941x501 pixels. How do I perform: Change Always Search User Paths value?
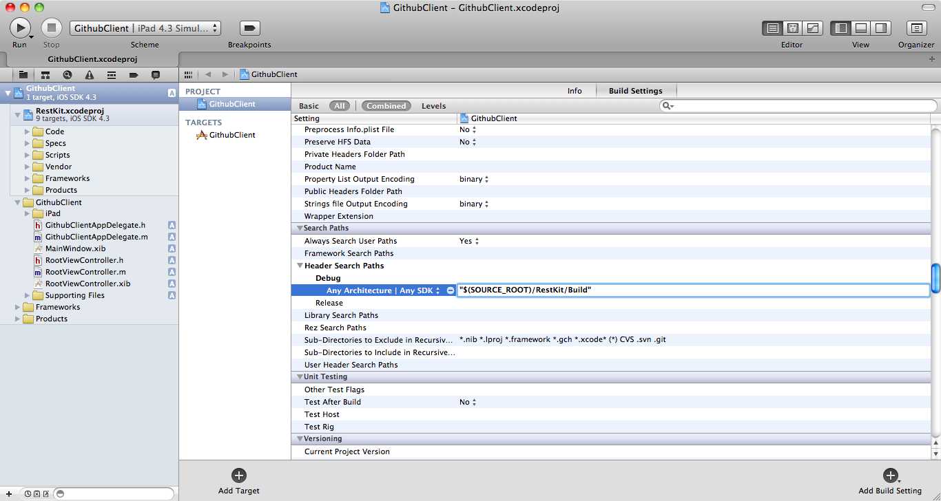469,241
